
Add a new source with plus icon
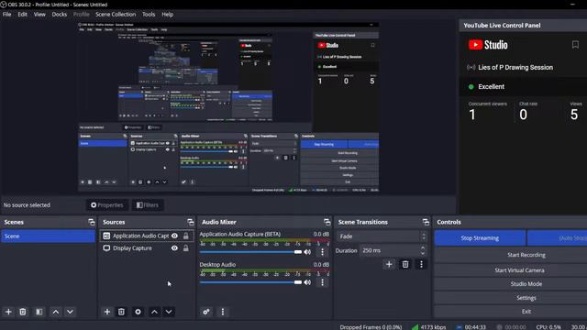(x=107, y=312)
